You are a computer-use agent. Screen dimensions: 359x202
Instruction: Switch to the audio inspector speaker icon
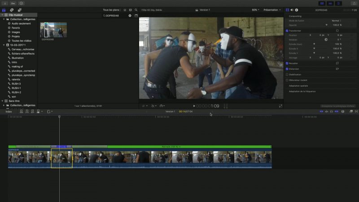pos(292,10)
